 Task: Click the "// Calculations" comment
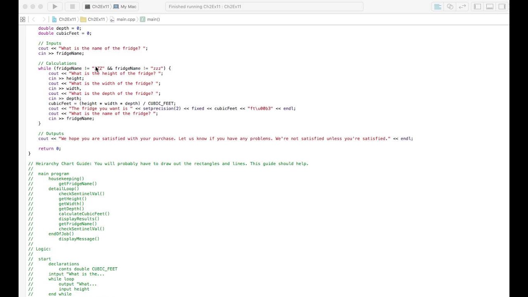coord(57,64)
